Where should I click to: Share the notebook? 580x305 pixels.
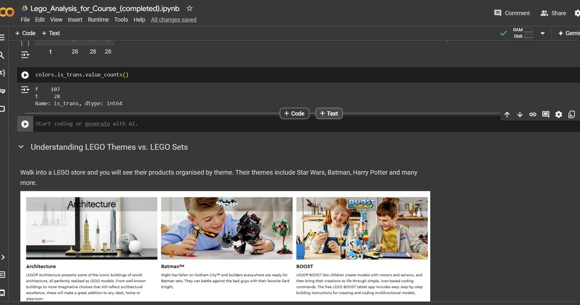click(553, 13)
